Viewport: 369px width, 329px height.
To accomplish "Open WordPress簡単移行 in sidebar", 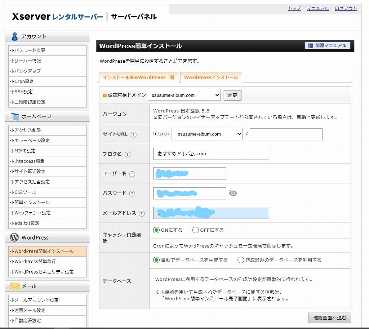I will coord(47,262).
